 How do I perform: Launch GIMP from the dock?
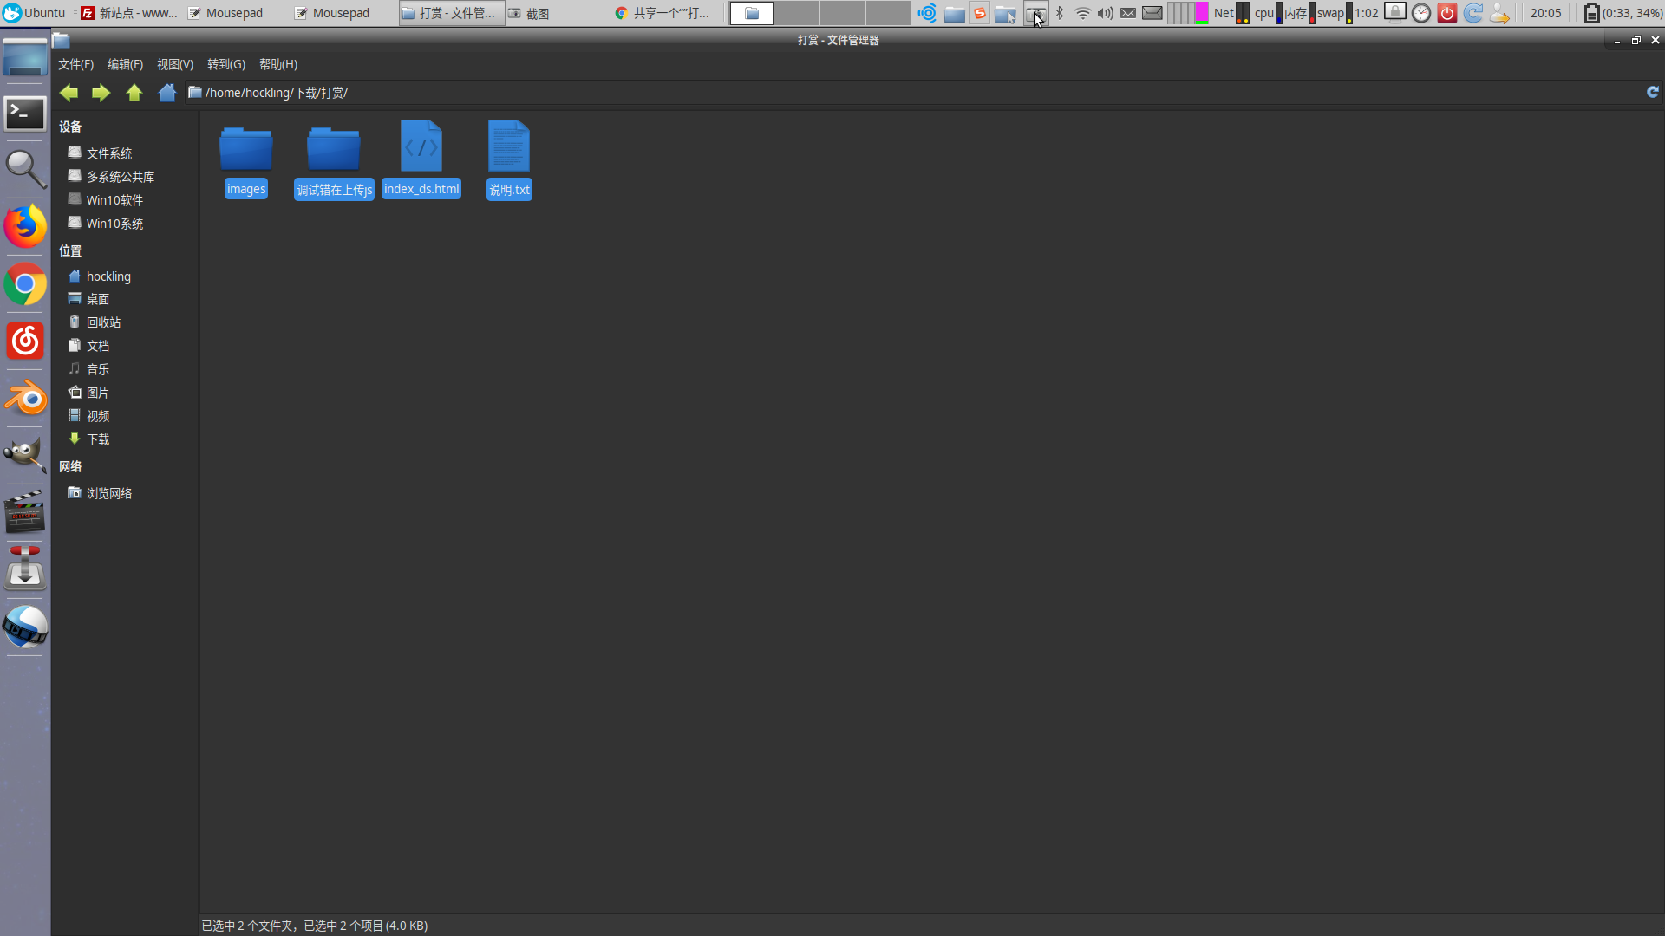coord(25,455)
